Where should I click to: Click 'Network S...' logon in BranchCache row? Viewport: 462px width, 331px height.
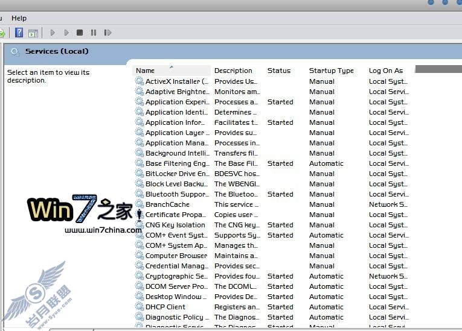tap(388, 204)
